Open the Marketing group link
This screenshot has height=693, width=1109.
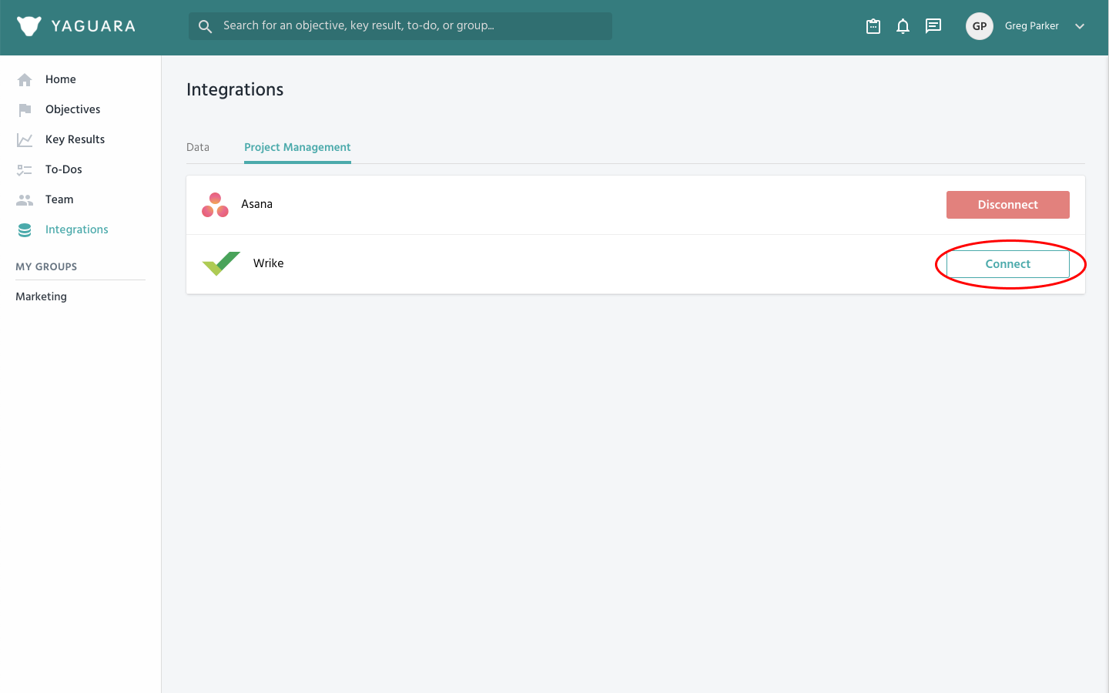point(42,296)
